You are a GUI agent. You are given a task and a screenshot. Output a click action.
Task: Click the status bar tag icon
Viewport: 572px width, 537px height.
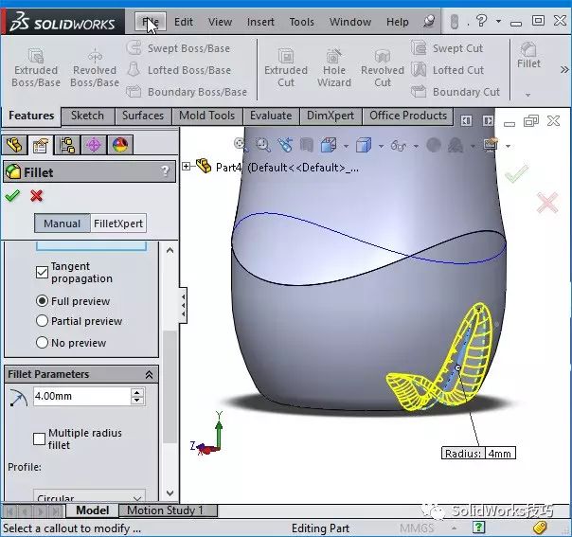(540, 527)
